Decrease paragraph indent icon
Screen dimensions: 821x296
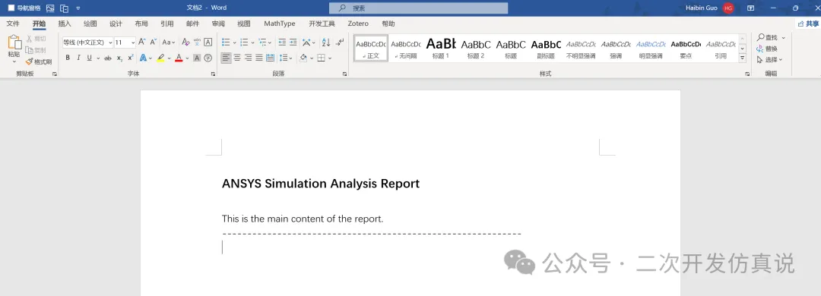click(x=282, y=42)
